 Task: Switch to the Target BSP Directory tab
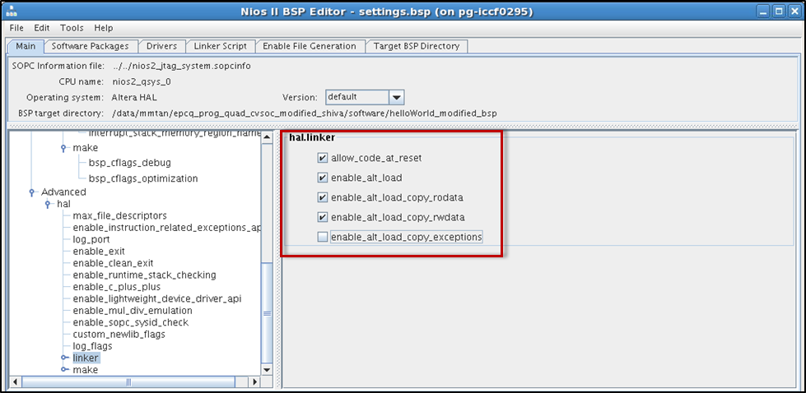pyautogui.click(x=417, y=46)
